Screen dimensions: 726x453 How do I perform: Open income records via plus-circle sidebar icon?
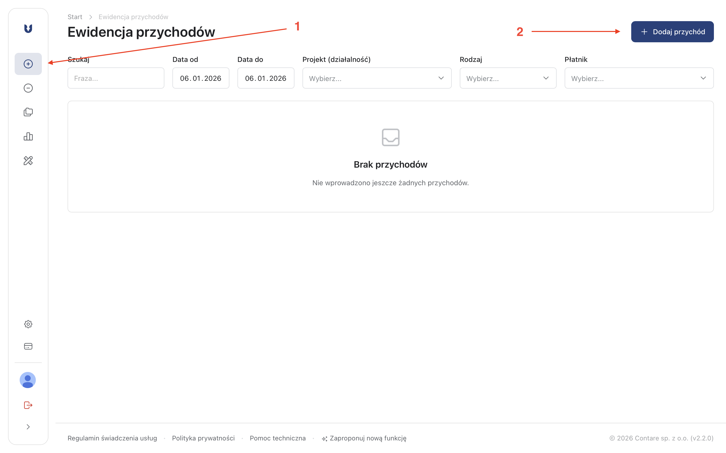28,64
